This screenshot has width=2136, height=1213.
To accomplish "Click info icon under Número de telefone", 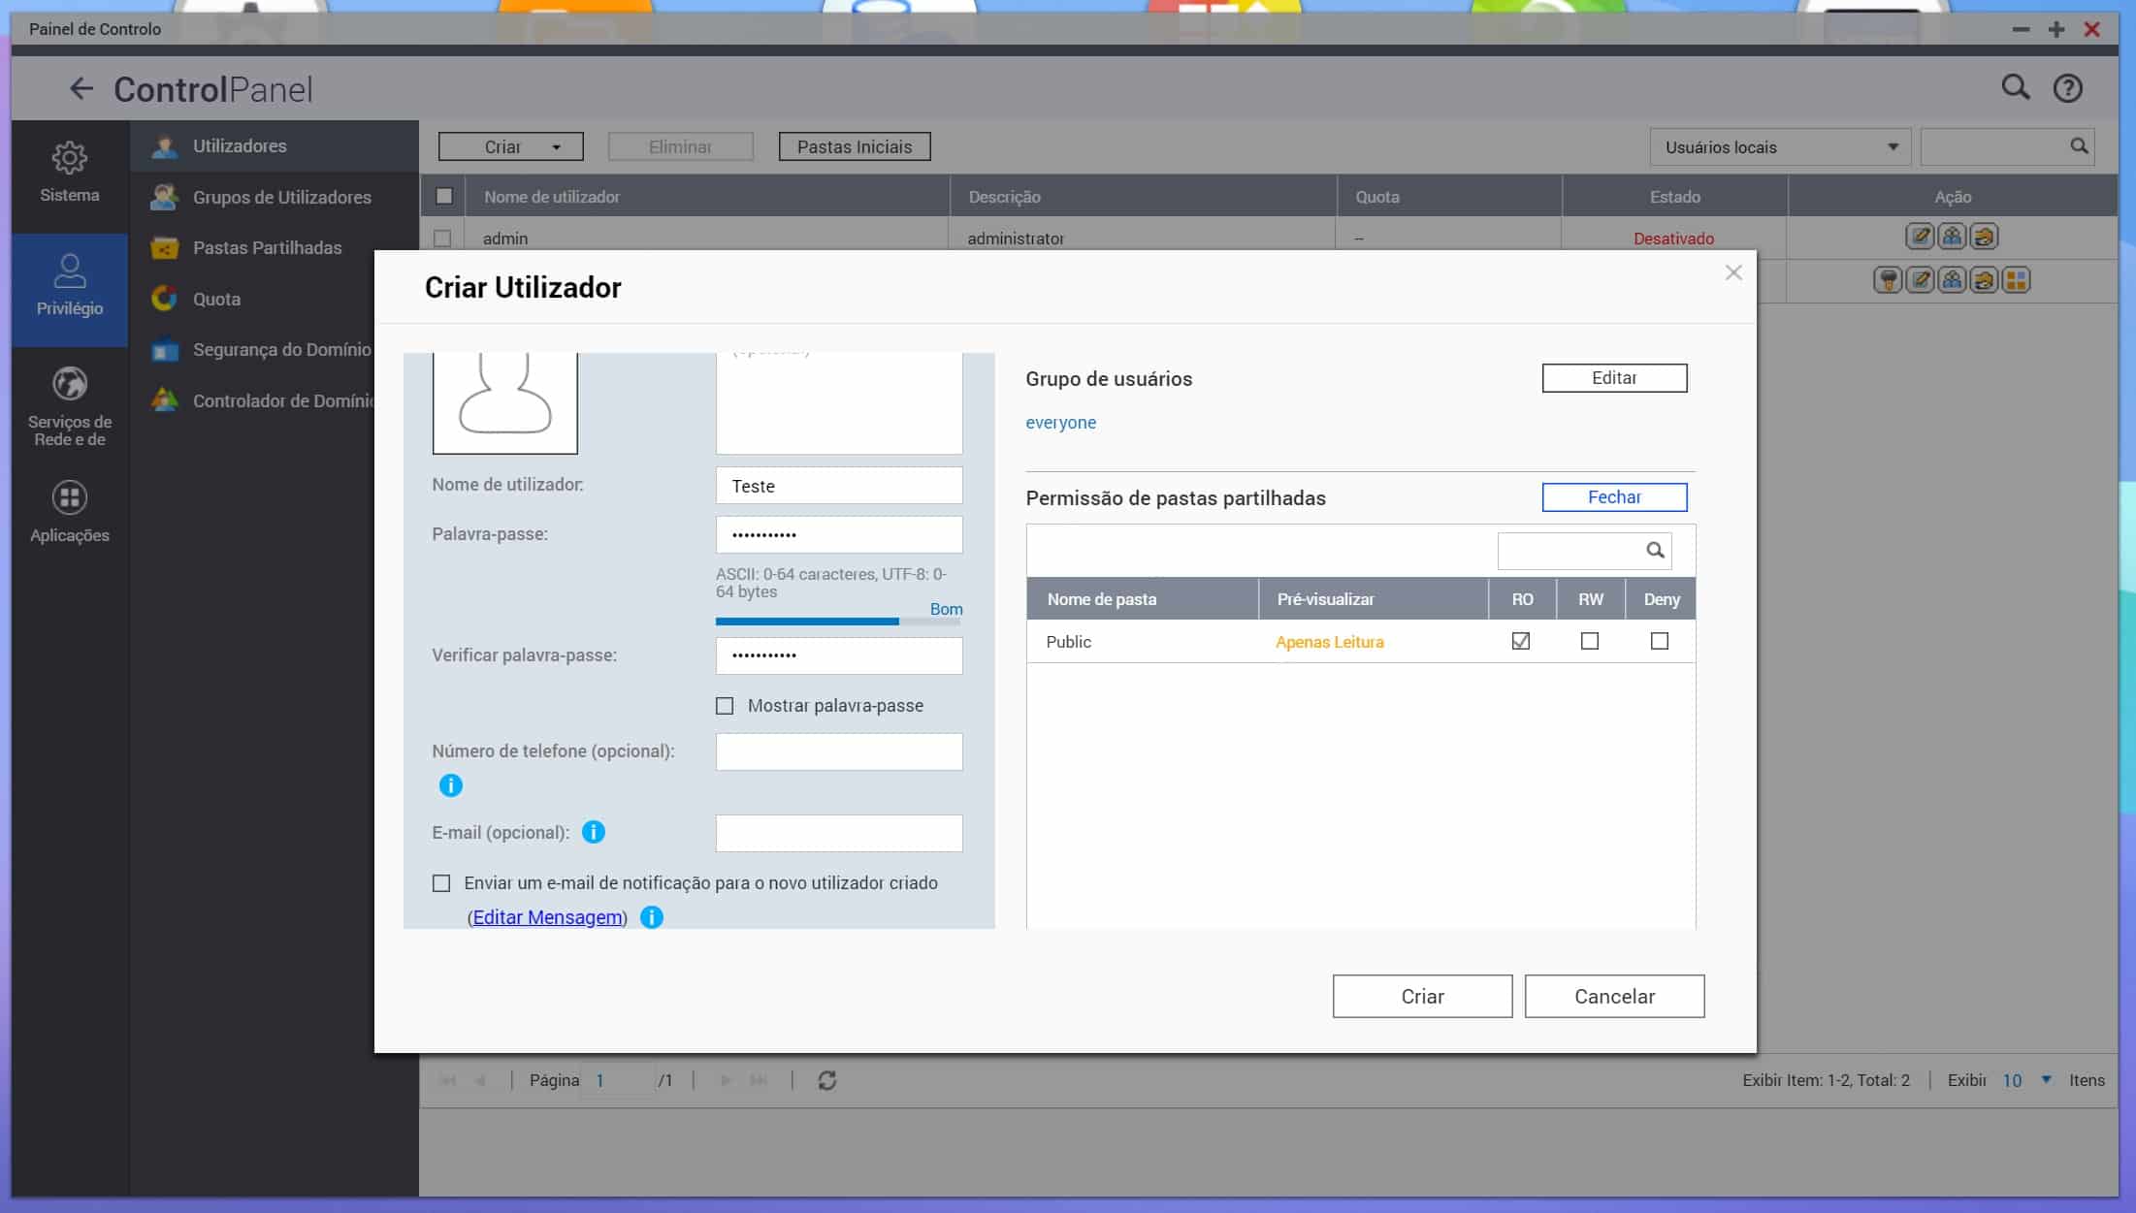I will (451, 785).
